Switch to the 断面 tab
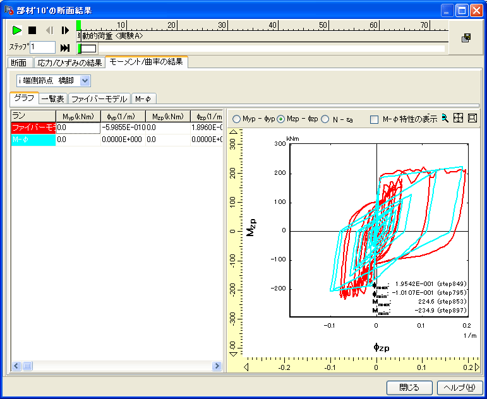The width and height of the screenshot is (487, 399). click(x=21, y=63)
